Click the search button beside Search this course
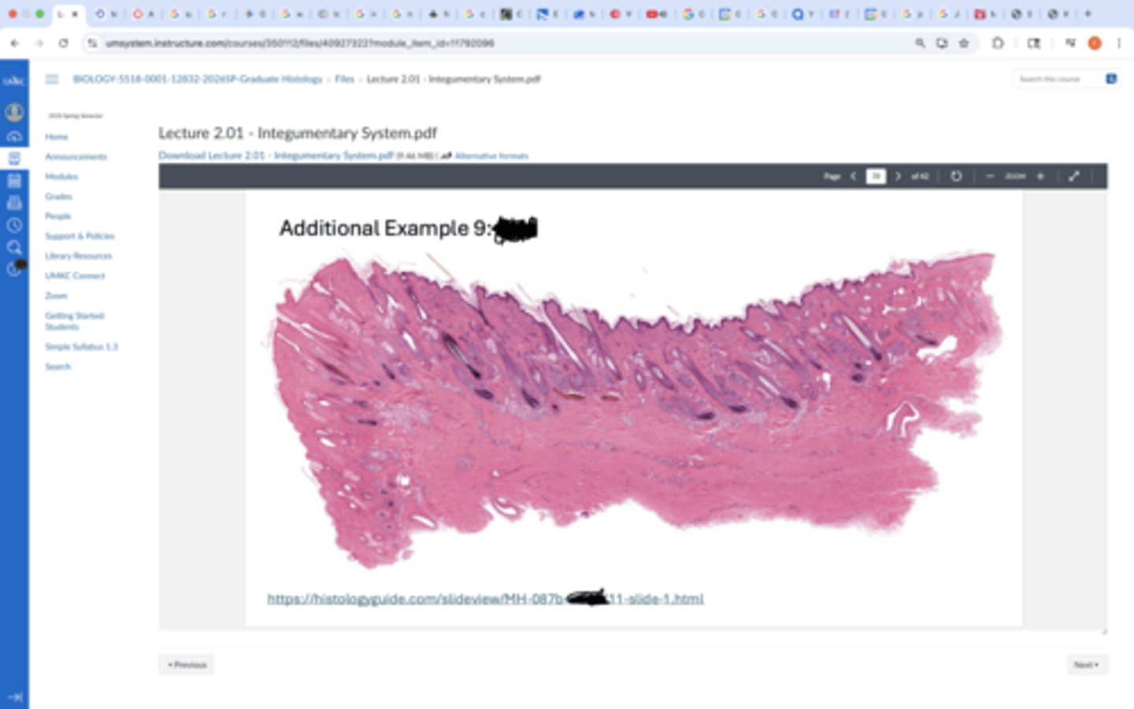This screenshot has height=709, width=1134. 1111,79
